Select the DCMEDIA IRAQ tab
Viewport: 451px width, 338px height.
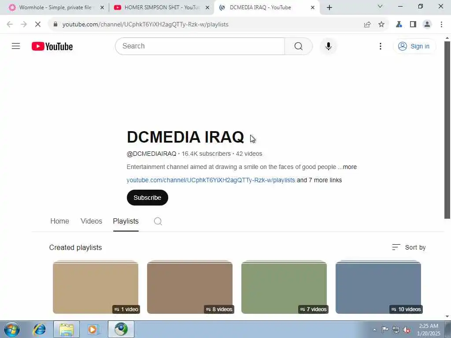pyautogui.click(x=266, y=7)
